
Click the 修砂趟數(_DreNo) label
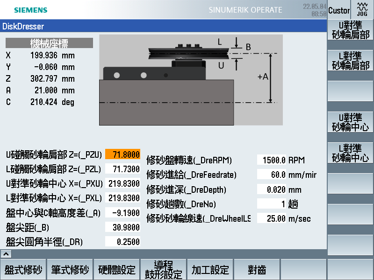point(181,204)
